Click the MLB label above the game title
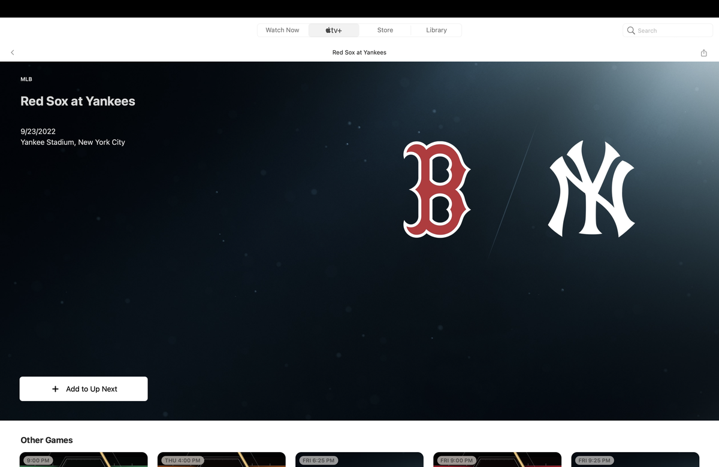Screen dimensions: 719x467 tap(26, 78)
